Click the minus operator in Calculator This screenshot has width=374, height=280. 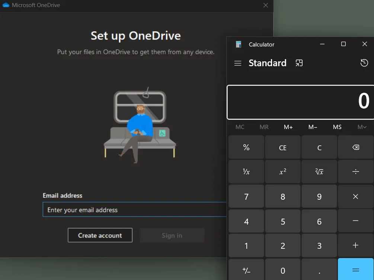pyautogui.click(x=355, y=221)
